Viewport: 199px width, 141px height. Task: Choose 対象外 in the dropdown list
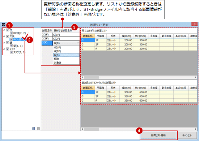tap(66, 63)
